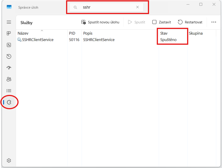
Task: Sort by the Stav column header
Action: coord(164,33)
